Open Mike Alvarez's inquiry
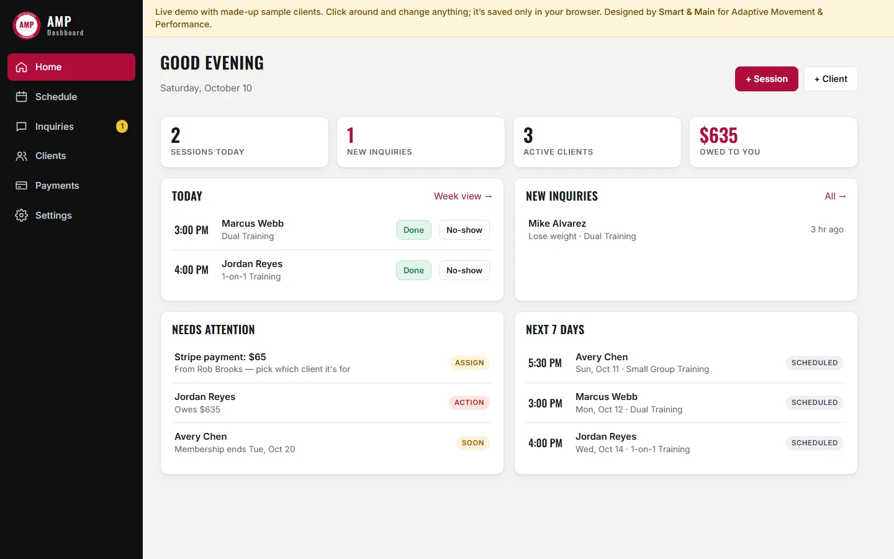The height and width of the screenshot is (559, 894). (x=686, y=230)
